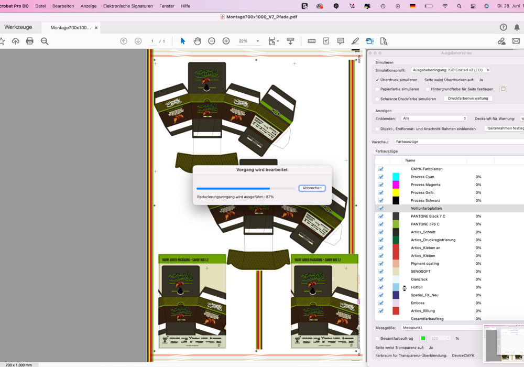
Task: Open the Einblenden dropdown set to Alle
Action: [x=434, y=118]
